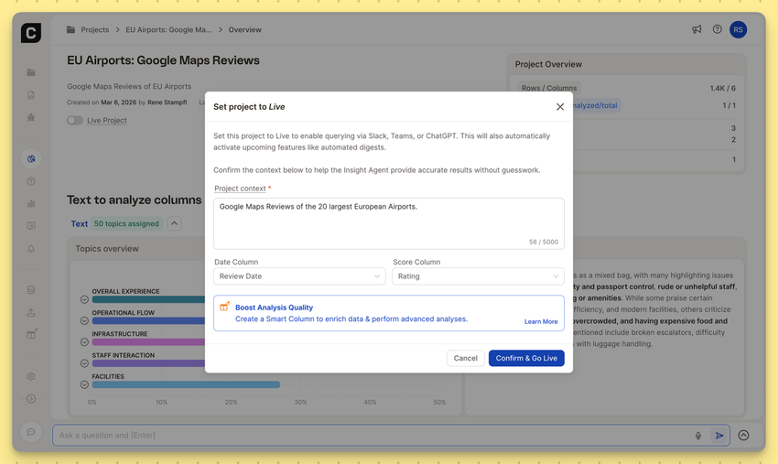Open the Learn More link
Screen dimensions: 778x464
[x=540, y=322]
